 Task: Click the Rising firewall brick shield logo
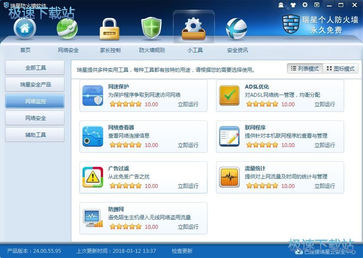click(291, 24)
